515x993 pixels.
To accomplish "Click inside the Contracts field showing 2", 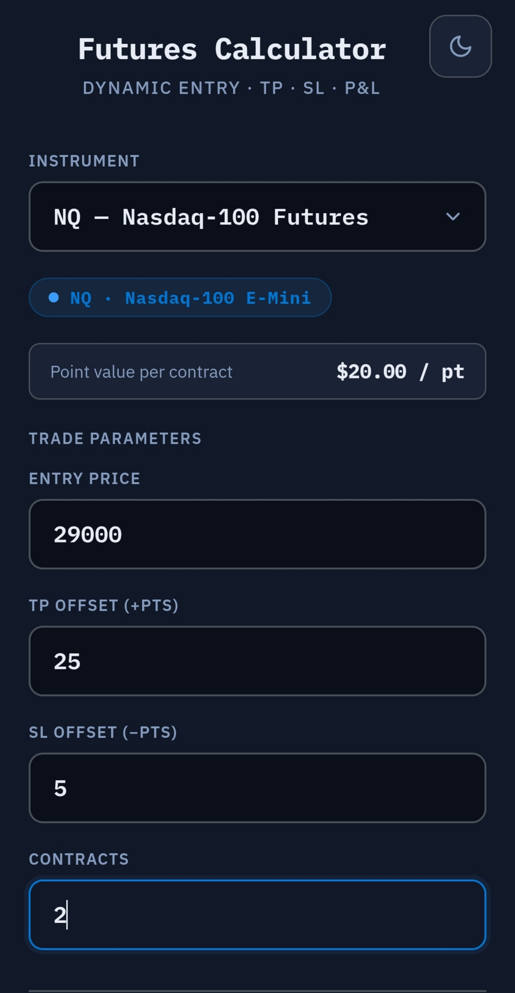I will 257,915.
